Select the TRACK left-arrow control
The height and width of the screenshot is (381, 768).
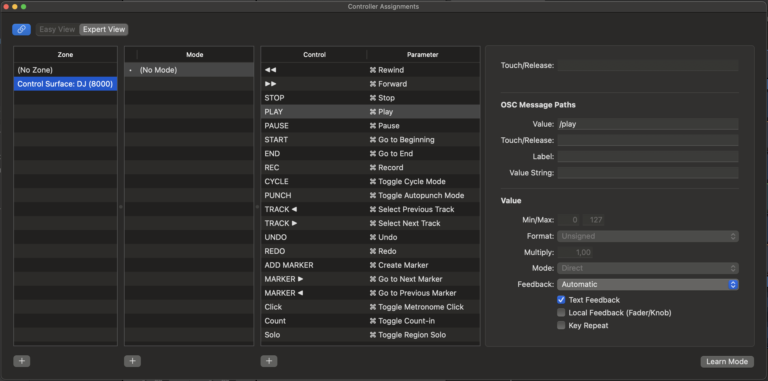click(370, 209)
